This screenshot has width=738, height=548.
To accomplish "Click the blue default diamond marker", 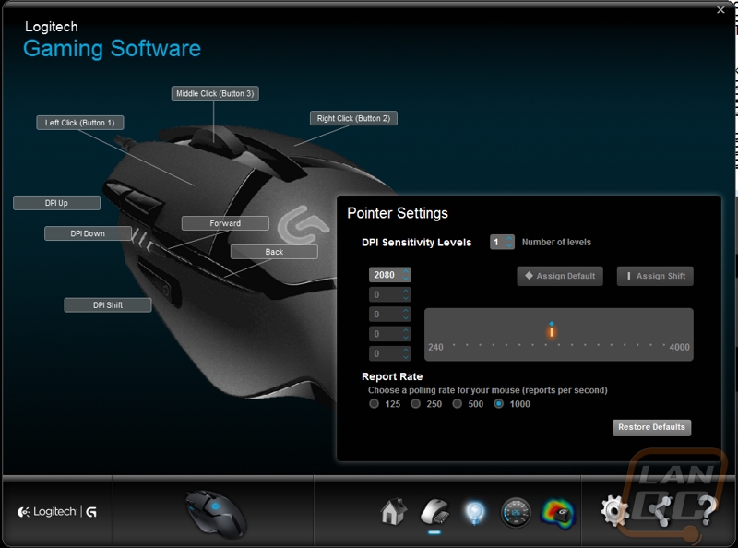I will 552,324.
